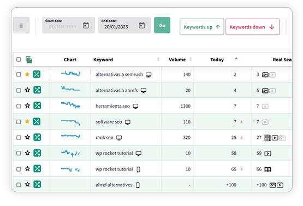Toggle the select-all header checkbox
The width and height of the screenshot is (303, 206).
[19, 60]
